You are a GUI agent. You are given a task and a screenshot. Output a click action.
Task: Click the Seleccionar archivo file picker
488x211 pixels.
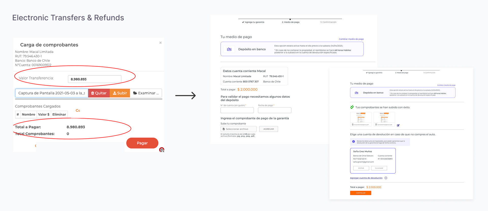(238, 129)
